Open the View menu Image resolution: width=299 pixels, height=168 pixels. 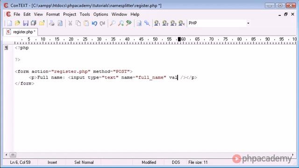pos(38,14)
